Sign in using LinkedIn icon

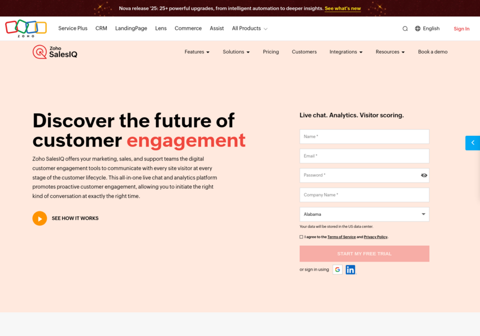click(x=351, y=269)
